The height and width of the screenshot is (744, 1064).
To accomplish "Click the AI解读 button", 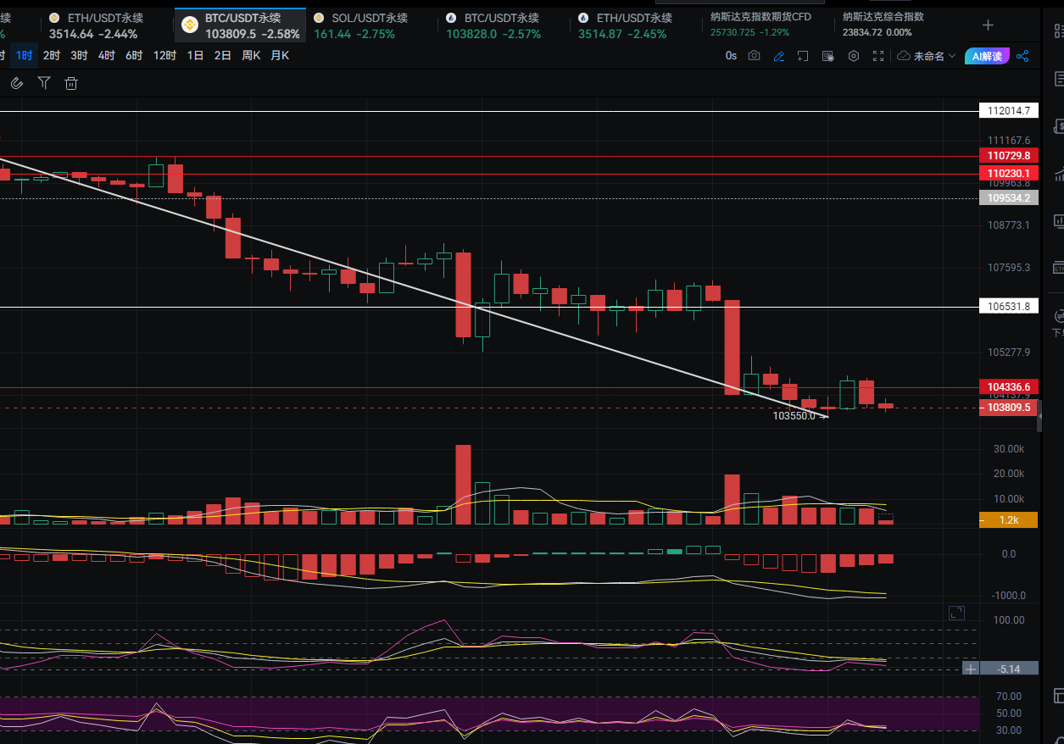I will (x=987, y=56).
